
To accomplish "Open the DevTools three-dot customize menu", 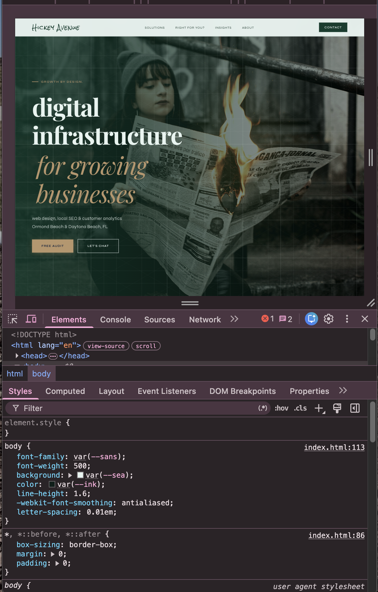I will [347, 319].
